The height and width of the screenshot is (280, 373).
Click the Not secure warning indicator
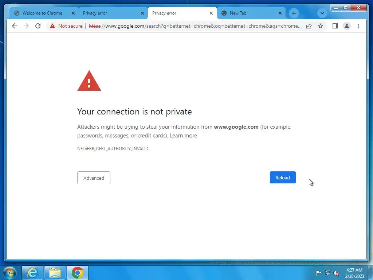click(x=66, y=26)
